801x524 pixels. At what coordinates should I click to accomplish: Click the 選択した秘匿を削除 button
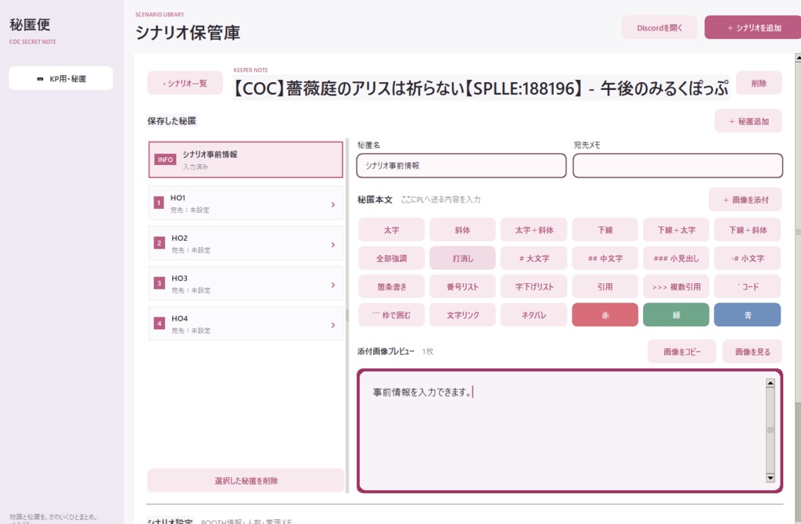pyautogui.click(x=246, y=480)
